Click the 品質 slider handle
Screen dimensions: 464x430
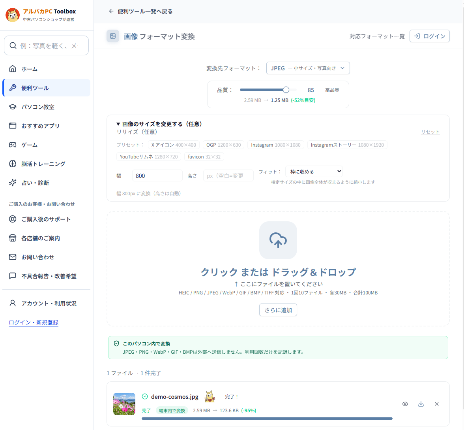286,90
